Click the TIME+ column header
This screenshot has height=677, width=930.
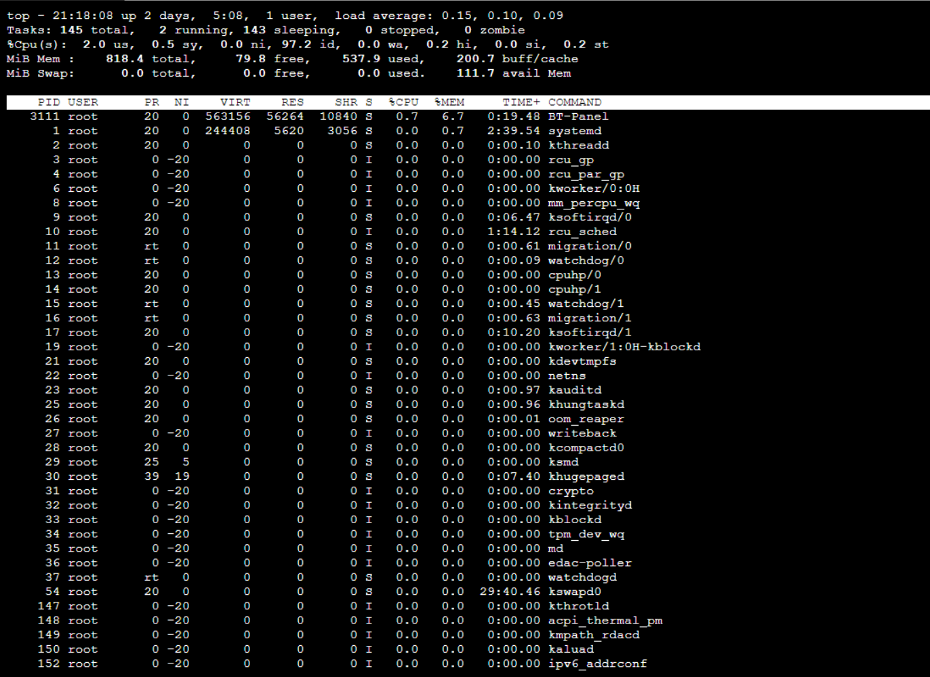(521, 102)
